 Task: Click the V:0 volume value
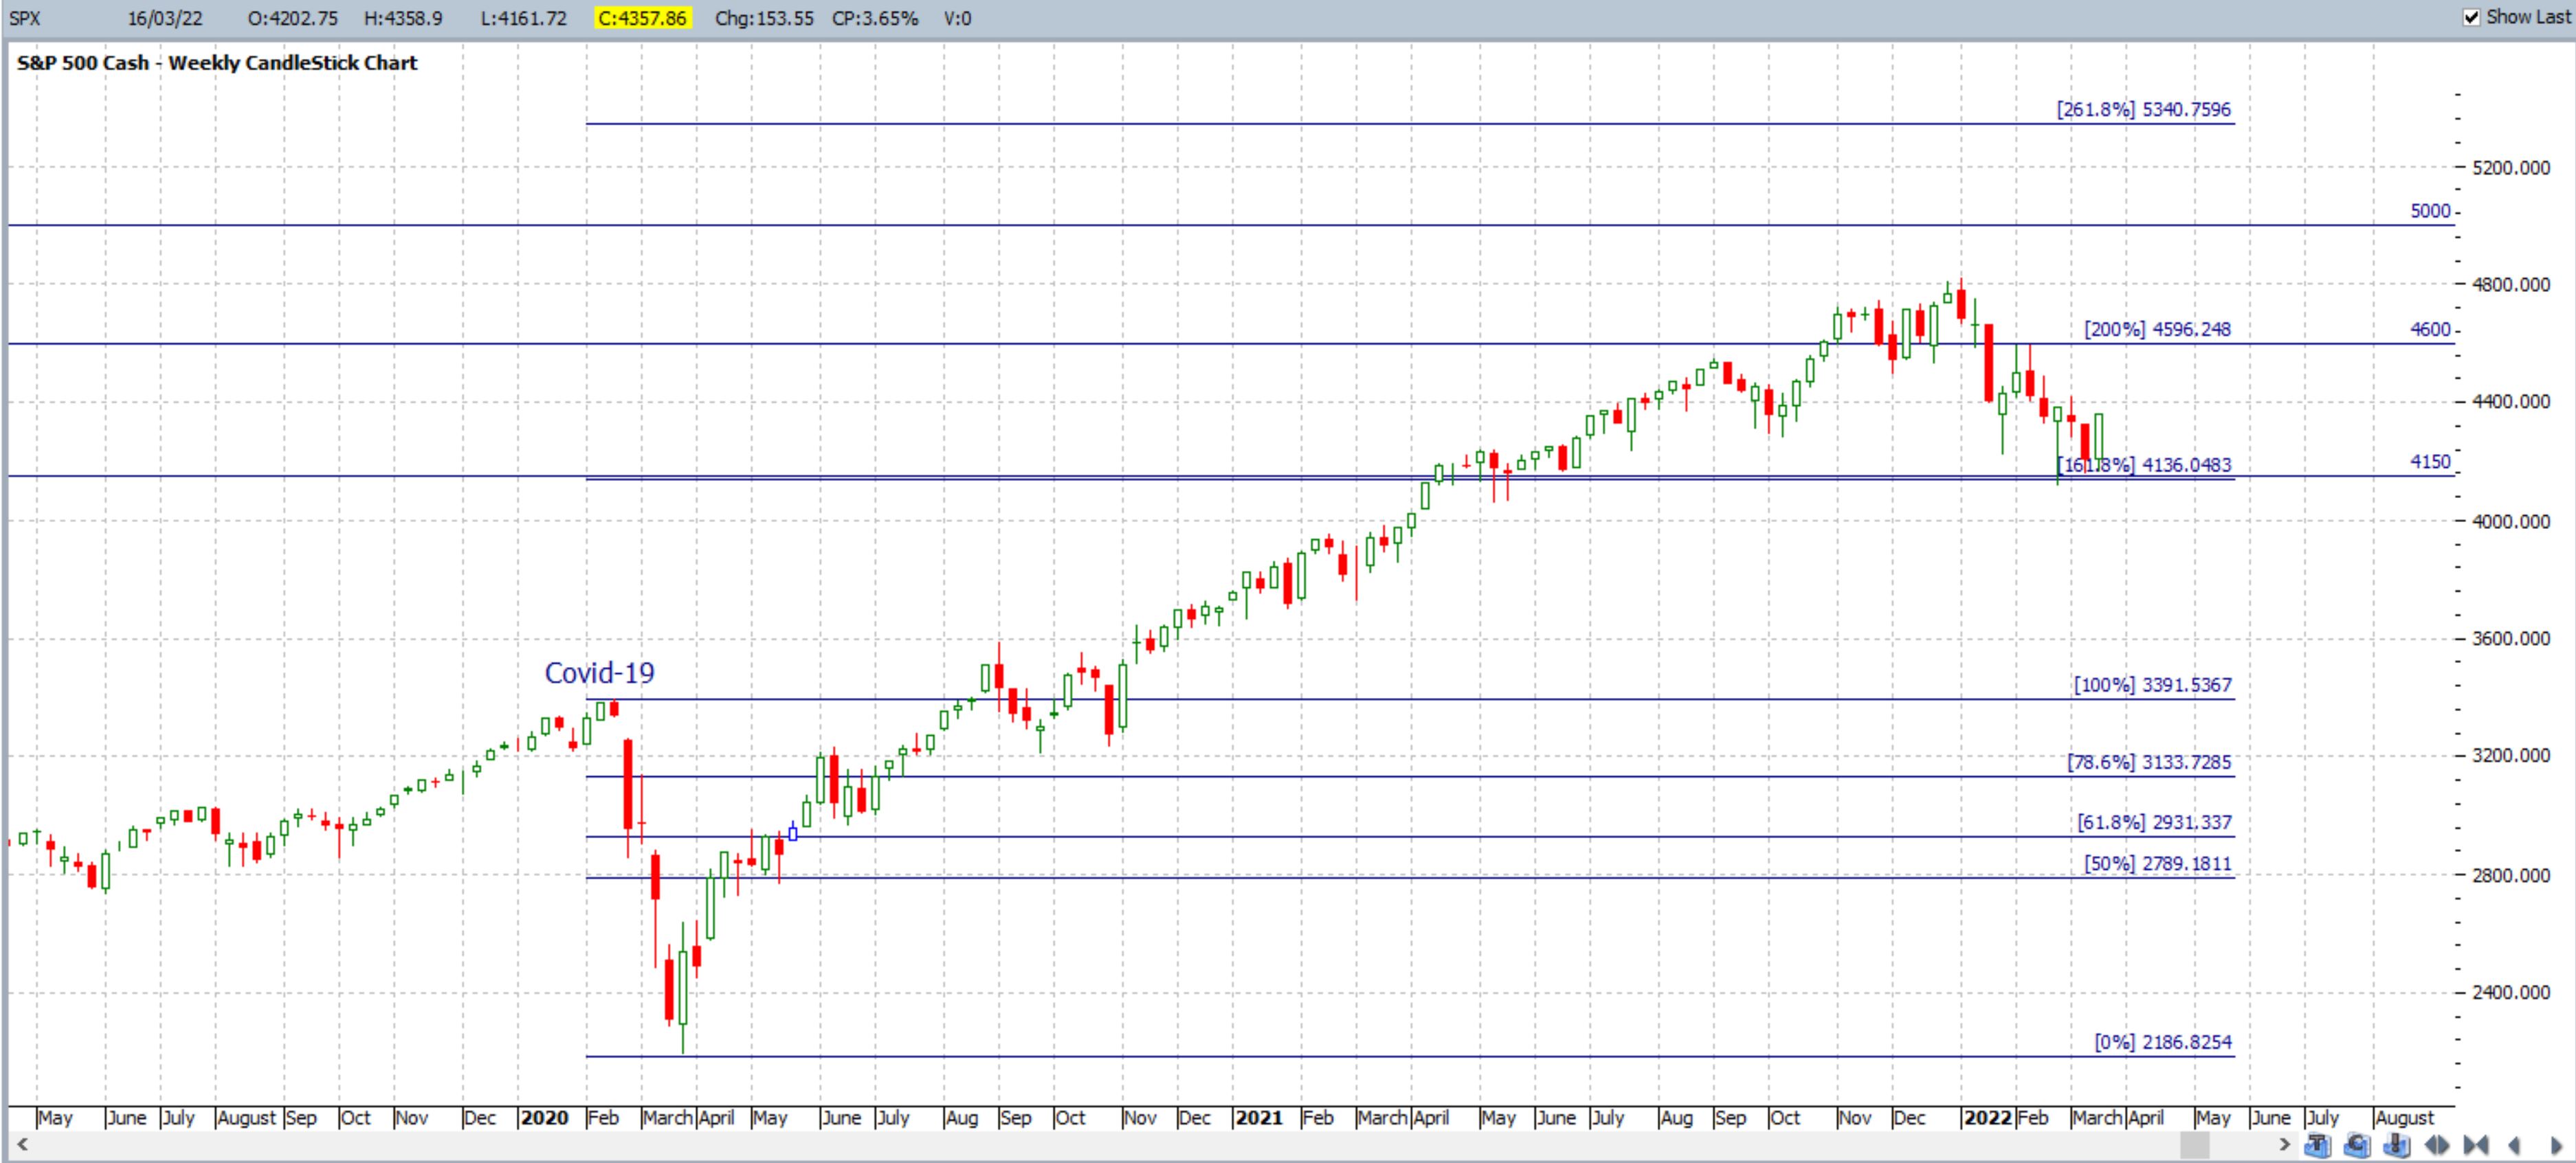[x=957, y=18]
